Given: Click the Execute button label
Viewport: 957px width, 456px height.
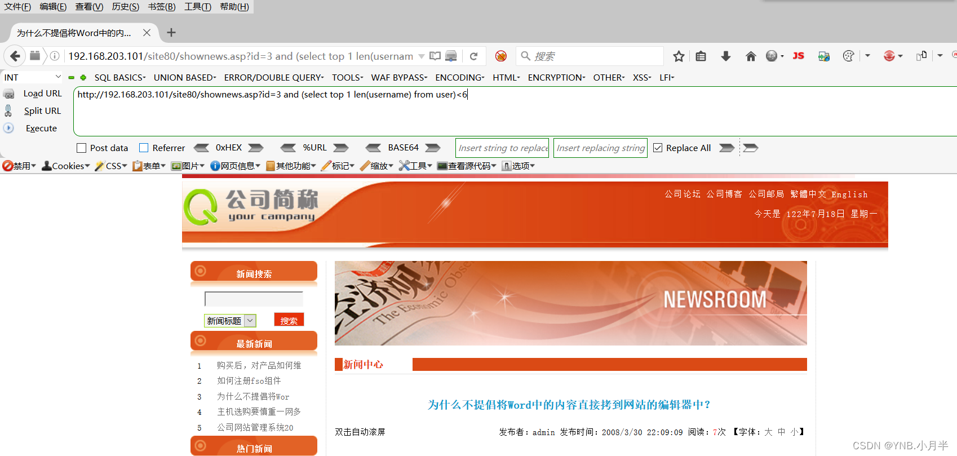Looking at the screenshot, I should 41,129.
